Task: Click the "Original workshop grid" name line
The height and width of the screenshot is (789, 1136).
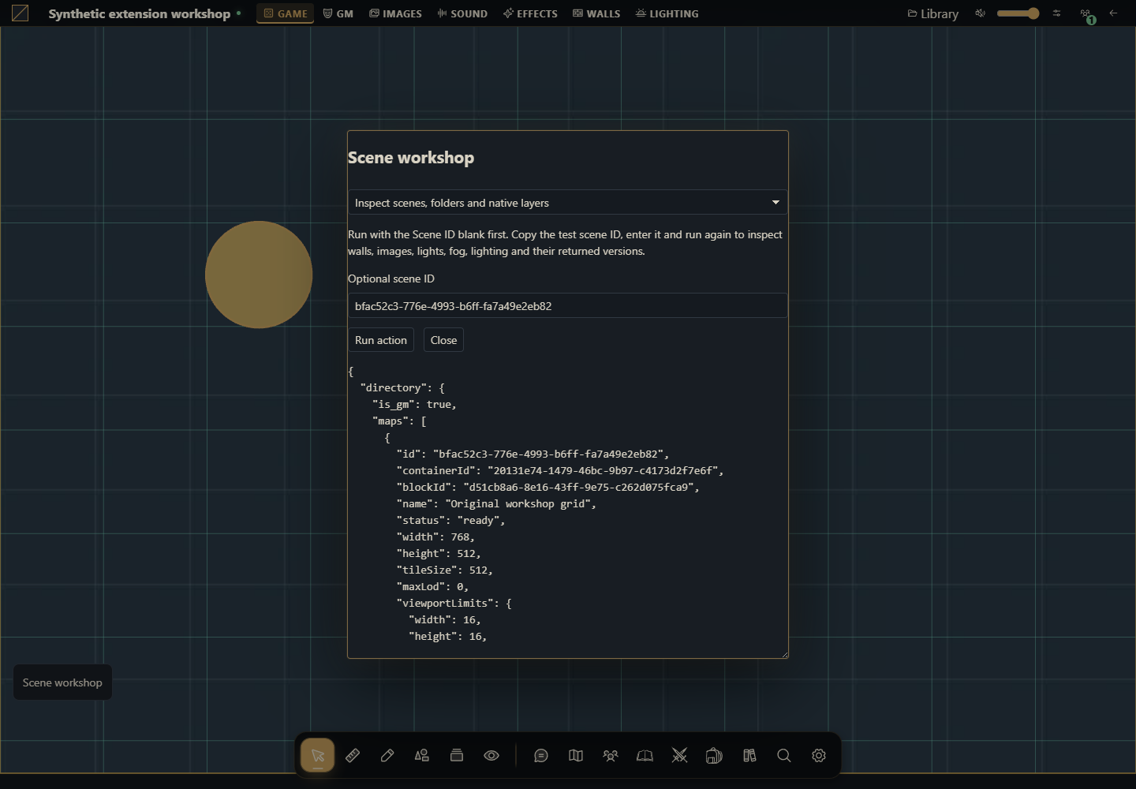Action: [496, 504]
